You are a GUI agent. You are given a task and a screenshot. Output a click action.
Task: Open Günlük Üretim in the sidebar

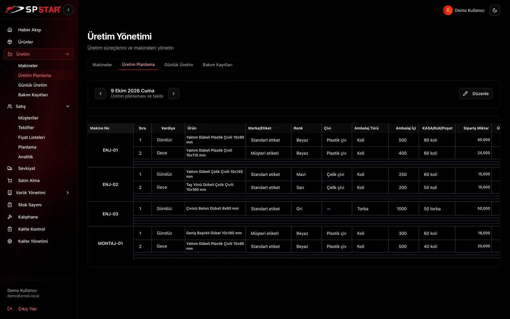click(44, 85)
